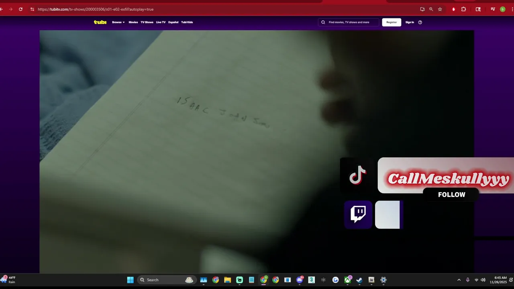
Task: Click the search magnifier icon on Tubi
Action: pos(323,22)
